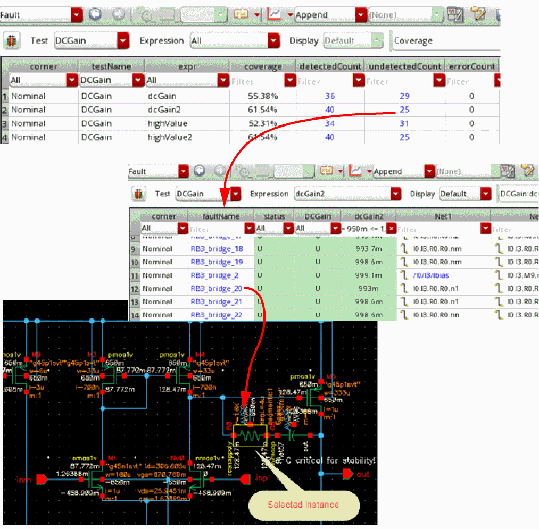Open the Display dropdown set to Default in lower window
539x529 pixels.
pyautogui.click(x=486, y=194)
